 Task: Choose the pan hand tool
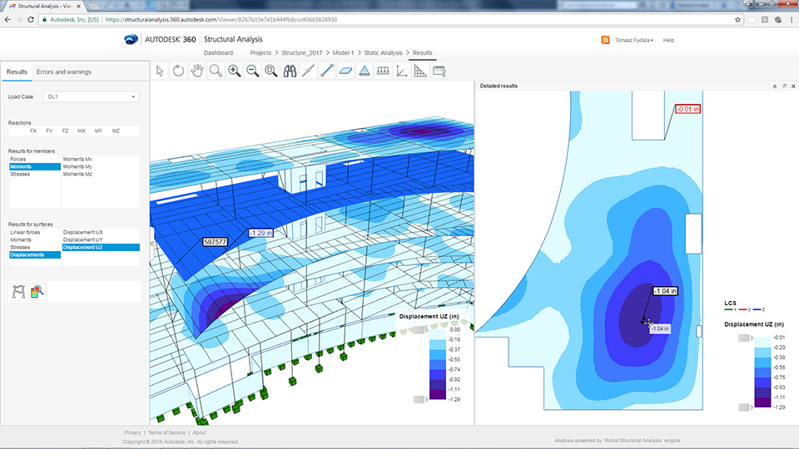(197, 72)
